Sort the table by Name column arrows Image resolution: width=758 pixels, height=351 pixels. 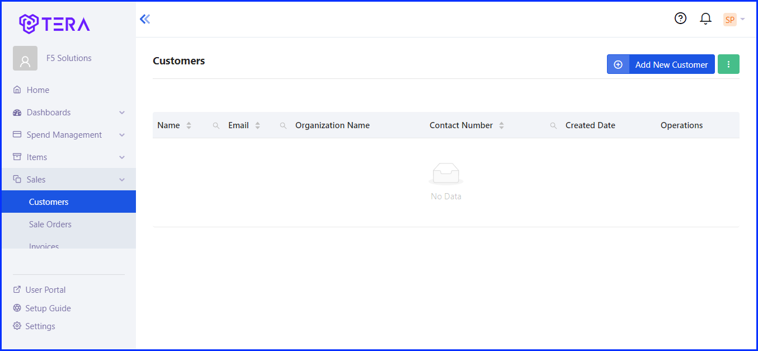click(x=189, y=125)
